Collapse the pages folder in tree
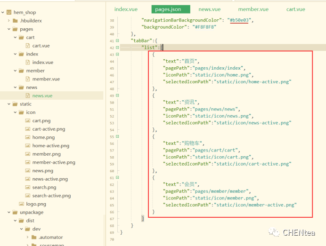Image resolution: width=326 pixels, height=246 pixels. click(x=9, y=29)
